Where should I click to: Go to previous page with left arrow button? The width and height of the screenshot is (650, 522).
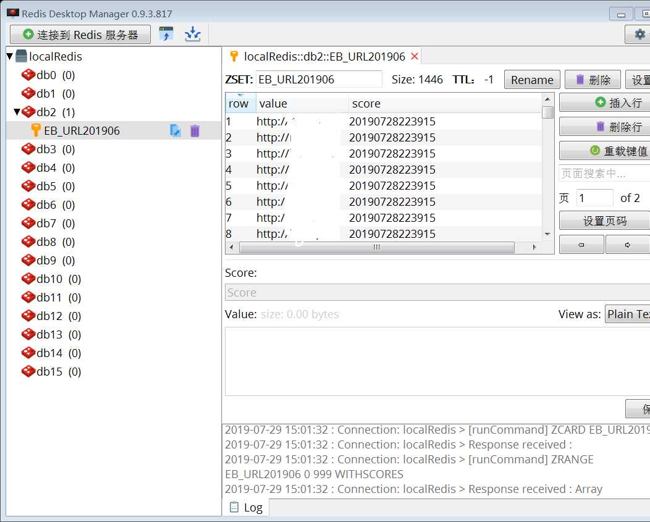click(581, 245)
